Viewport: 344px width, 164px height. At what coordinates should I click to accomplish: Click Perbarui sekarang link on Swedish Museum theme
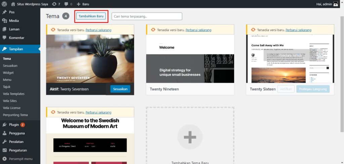click(x=98, y=112)
